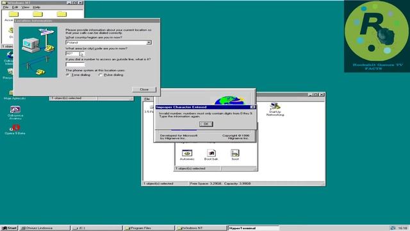Open File menu in the lower drive window
This screenshot has width=410, height=231.
click(147, 99)
